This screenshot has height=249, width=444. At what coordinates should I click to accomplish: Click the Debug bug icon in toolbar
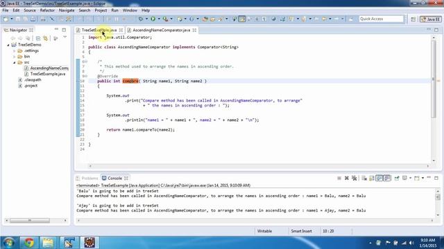tap(141, 19)
